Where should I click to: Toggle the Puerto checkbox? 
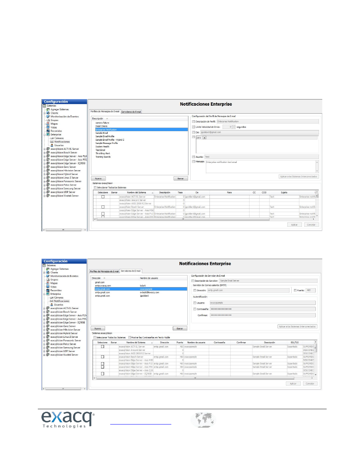coord(295,290)
